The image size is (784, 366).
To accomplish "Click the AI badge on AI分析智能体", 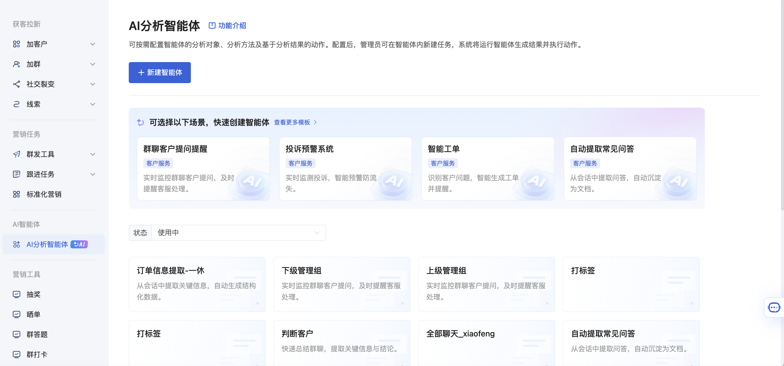I will (79, 244).
